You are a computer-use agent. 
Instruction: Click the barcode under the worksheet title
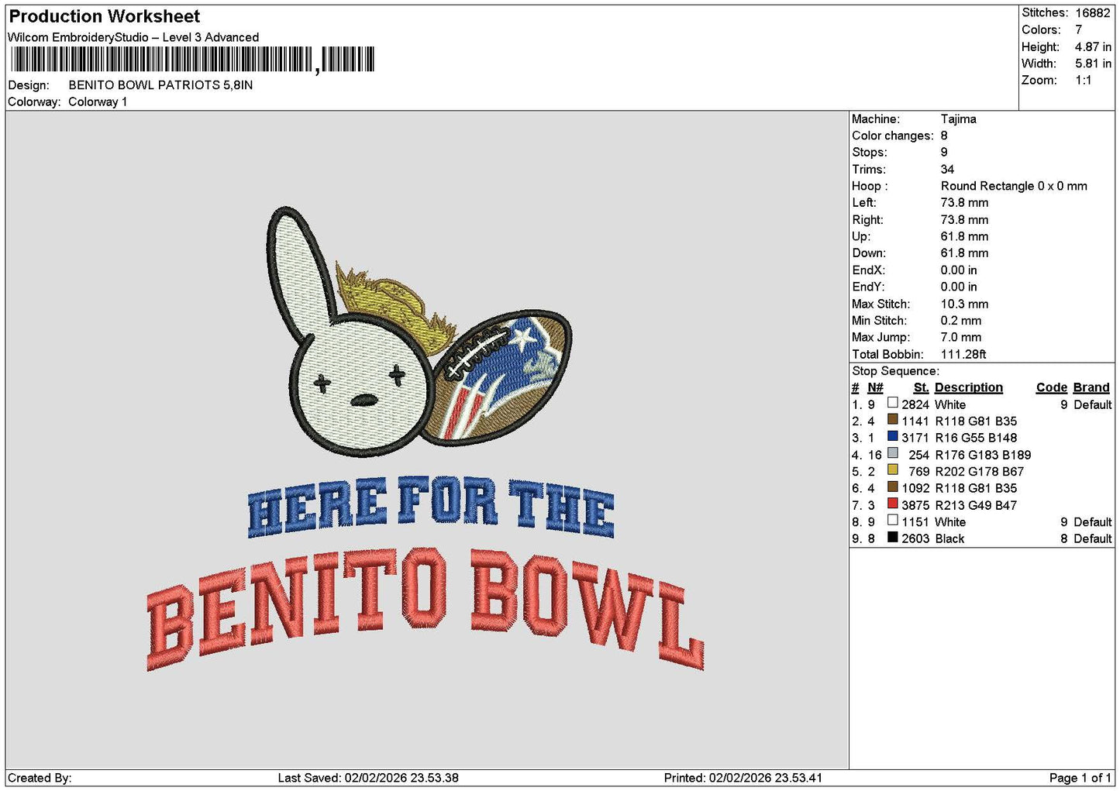(192, 60)
